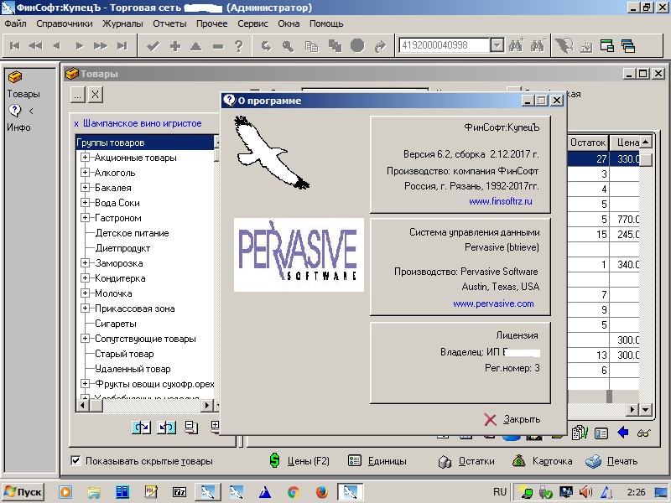Click the blue back arrow icon
Viewport: 671px width, 503px height.
click(622, 433)
